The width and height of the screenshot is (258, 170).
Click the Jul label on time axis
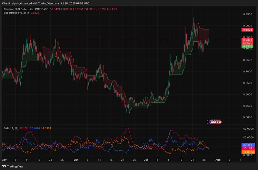click(x=145, y=160)
